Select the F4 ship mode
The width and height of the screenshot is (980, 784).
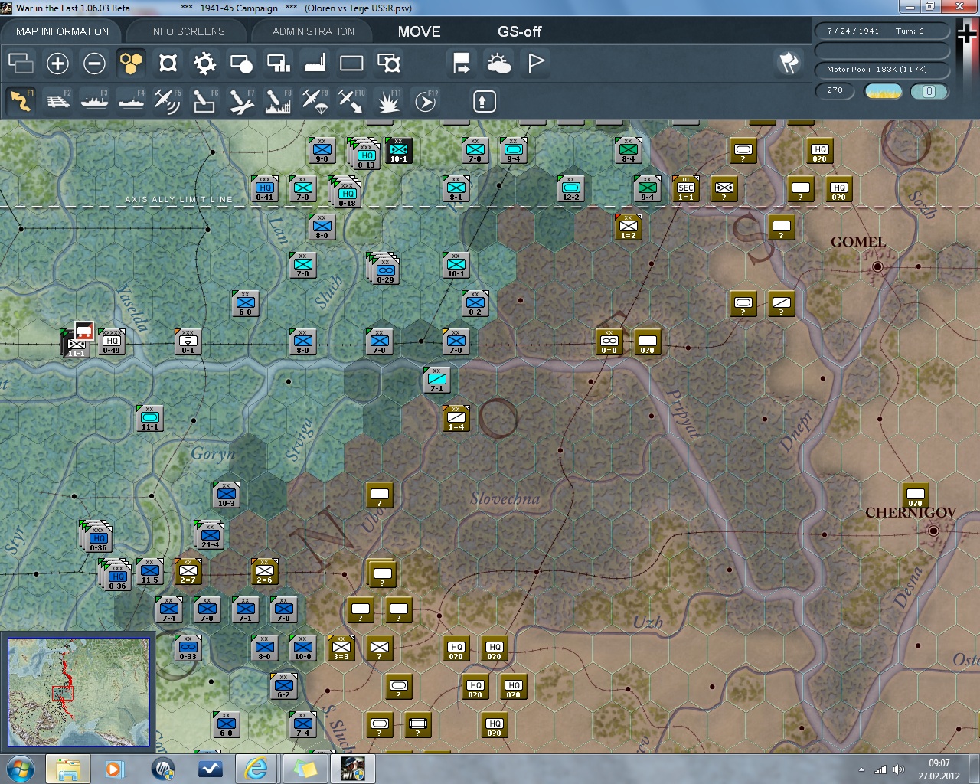pos(131,101)
